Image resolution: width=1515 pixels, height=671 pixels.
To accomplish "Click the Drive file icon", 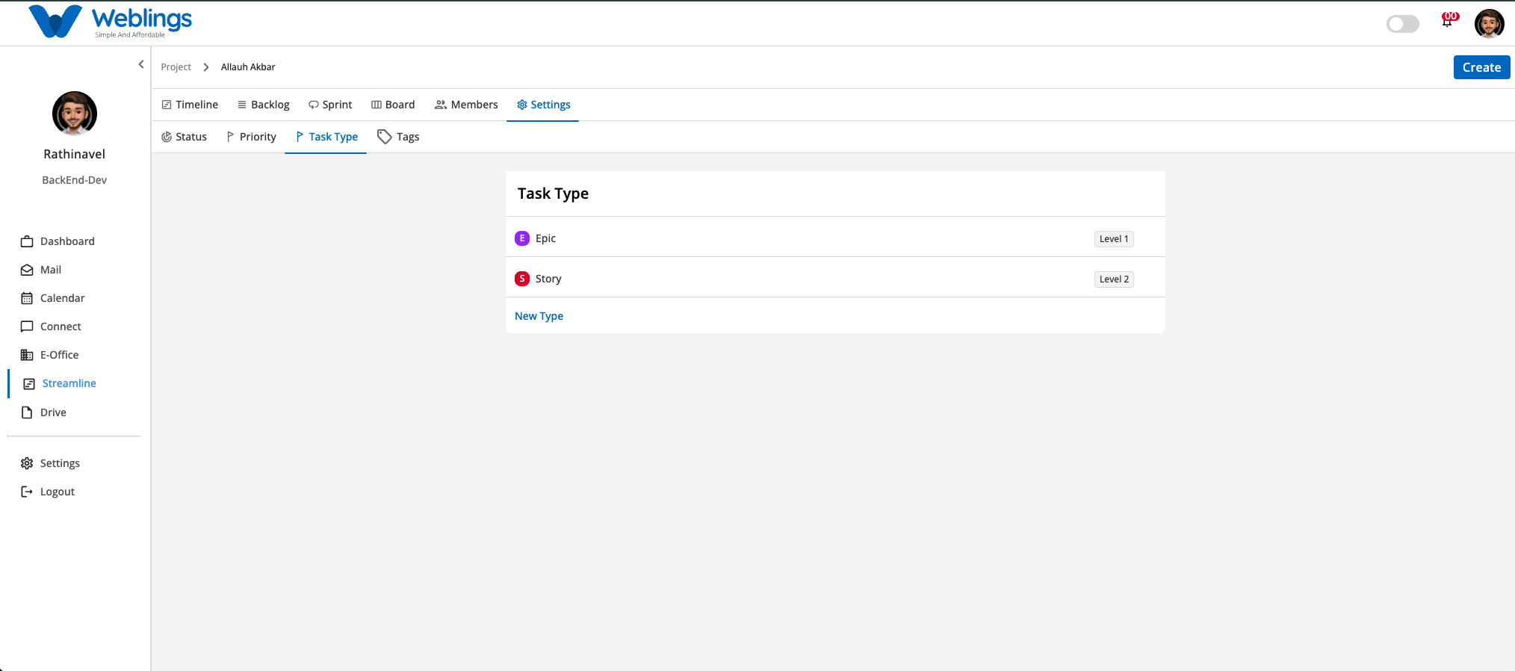I will coord(27,412).
